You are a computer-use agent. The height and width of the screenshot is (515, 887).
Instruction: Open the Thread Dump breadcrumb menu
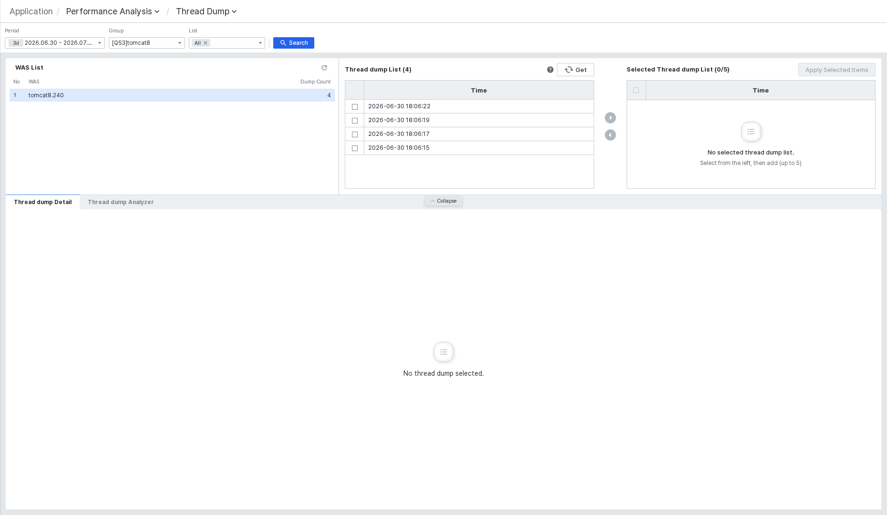click(206, 11)
